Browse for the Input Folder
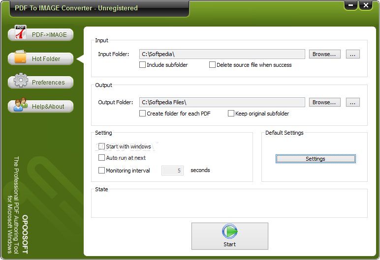The image size is (380, 260). (x=324, y=54)
